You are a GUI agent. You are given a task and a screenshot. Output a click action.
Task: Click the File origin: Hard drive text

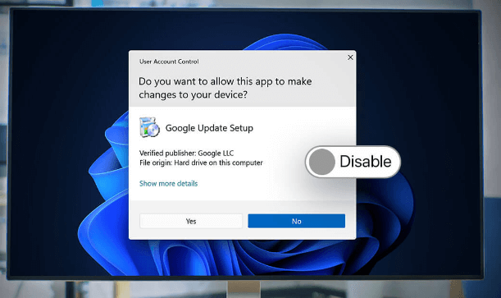coord(201,163)
